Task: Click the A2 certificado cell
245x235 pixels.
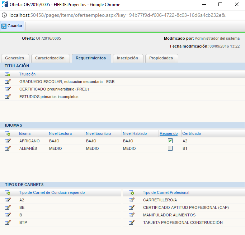Action: [x=185, y=141]
